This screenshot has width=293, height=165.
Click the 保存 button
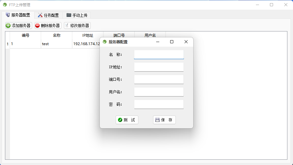[x=164, y=120]
